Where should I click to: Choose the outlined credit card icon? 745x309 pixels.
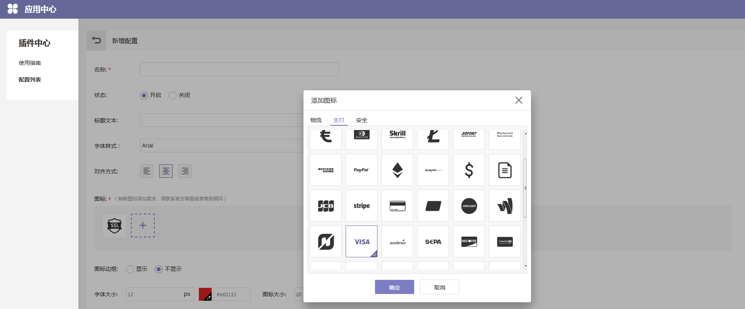(x=397, y=206)
